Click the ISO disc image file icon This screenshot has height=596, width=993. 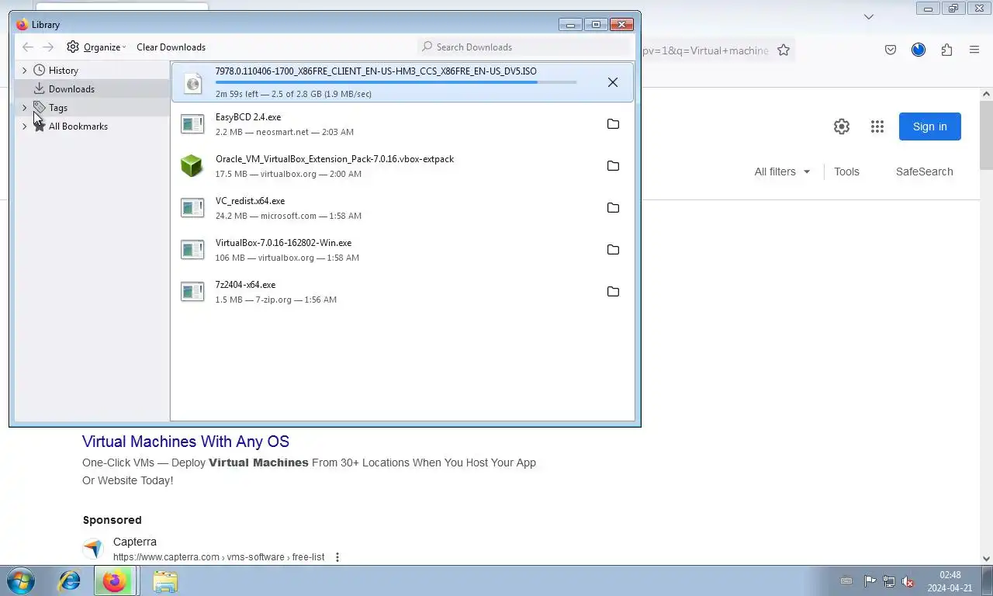pos(192,82)
